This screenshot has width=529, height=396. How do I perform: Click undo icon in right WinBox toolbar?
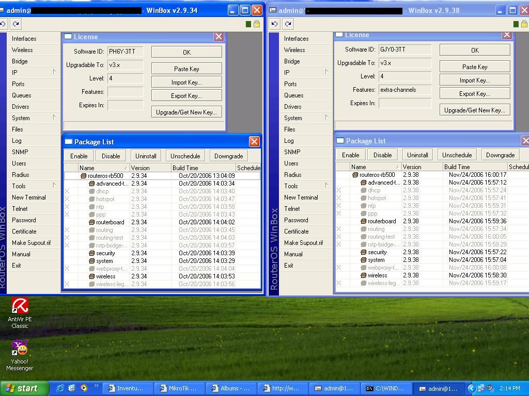point(275,24)
